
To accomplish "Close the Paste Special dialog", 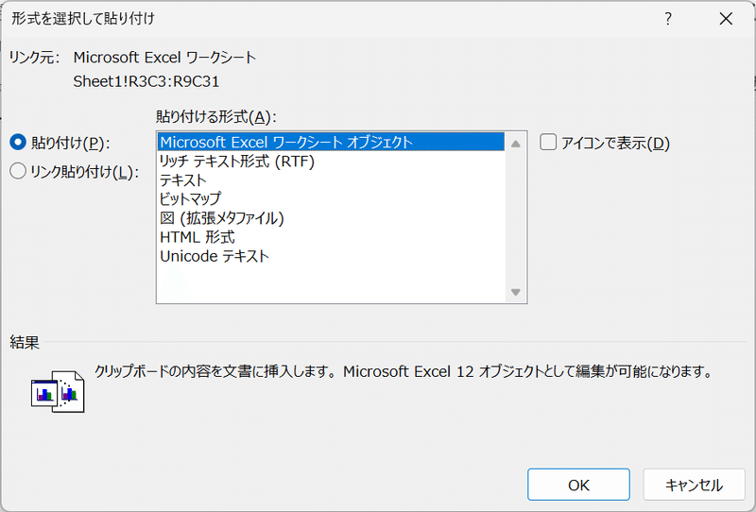I will 726,19.
